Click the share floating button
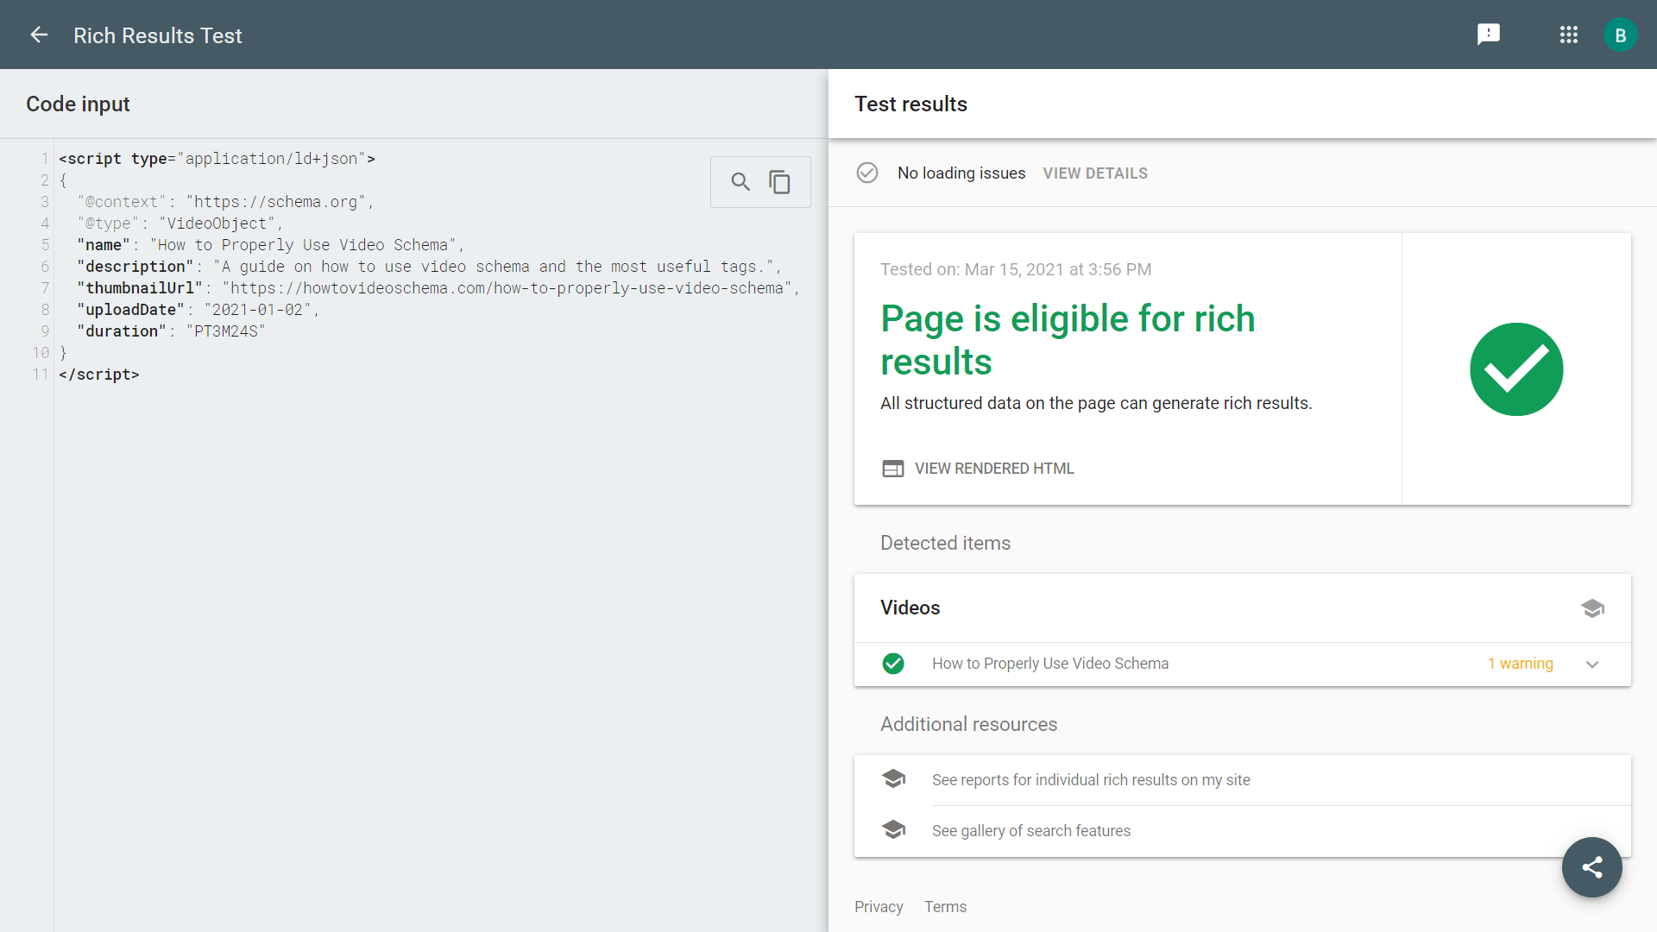The image size is (1657, 932). point(1591,867)
